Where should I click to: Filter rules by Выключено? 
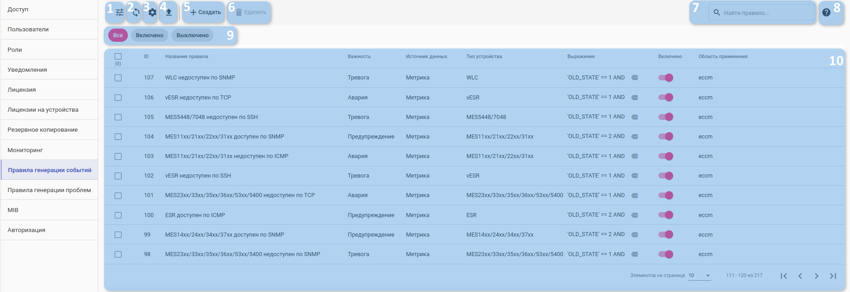click(192, 35)
